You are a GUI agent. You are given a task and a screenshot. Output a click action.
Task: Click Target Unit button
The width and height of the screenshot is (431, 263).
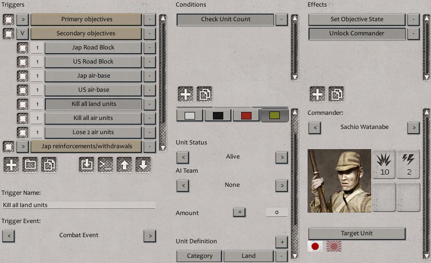coord(357,234)
